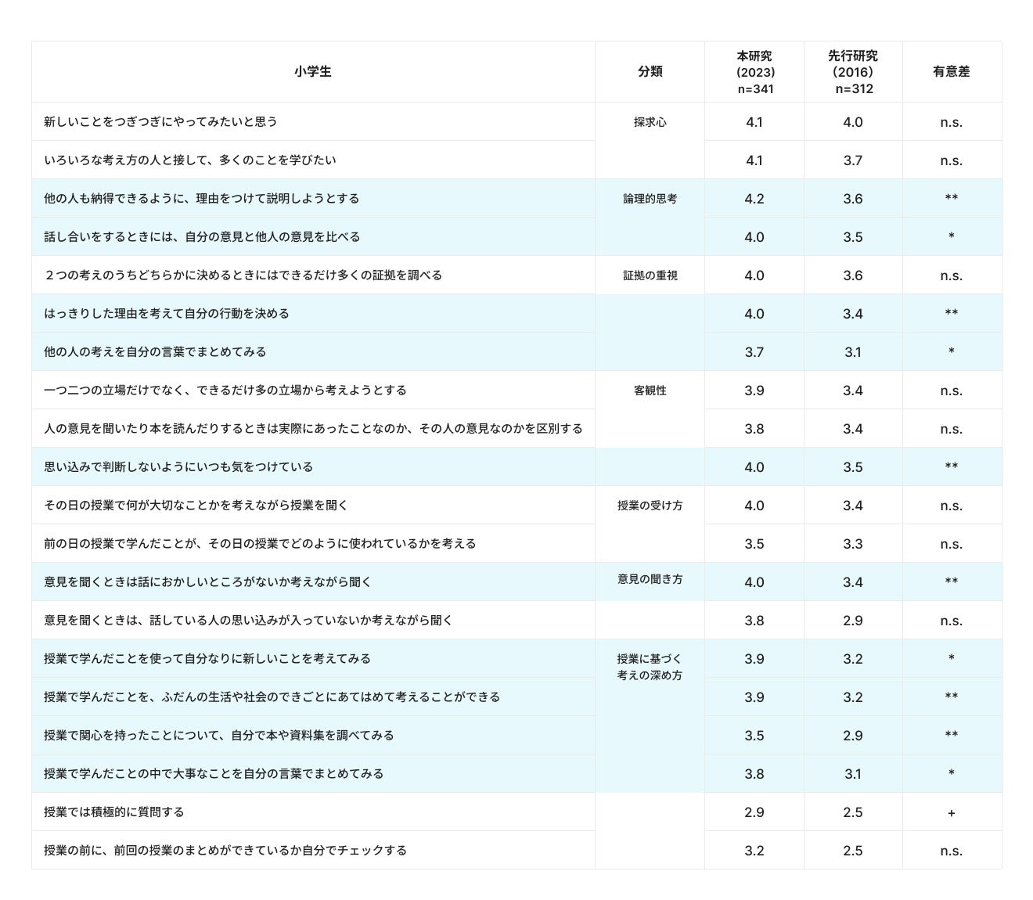This screenshot has width=1033, height=900.
Task: Select the + significance mark in 積極的に質問する row
Action: 952,813
